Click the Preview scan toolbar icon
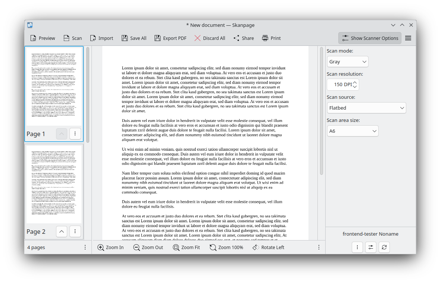Screen dimensions: 441x283 (x=33, y=38)
